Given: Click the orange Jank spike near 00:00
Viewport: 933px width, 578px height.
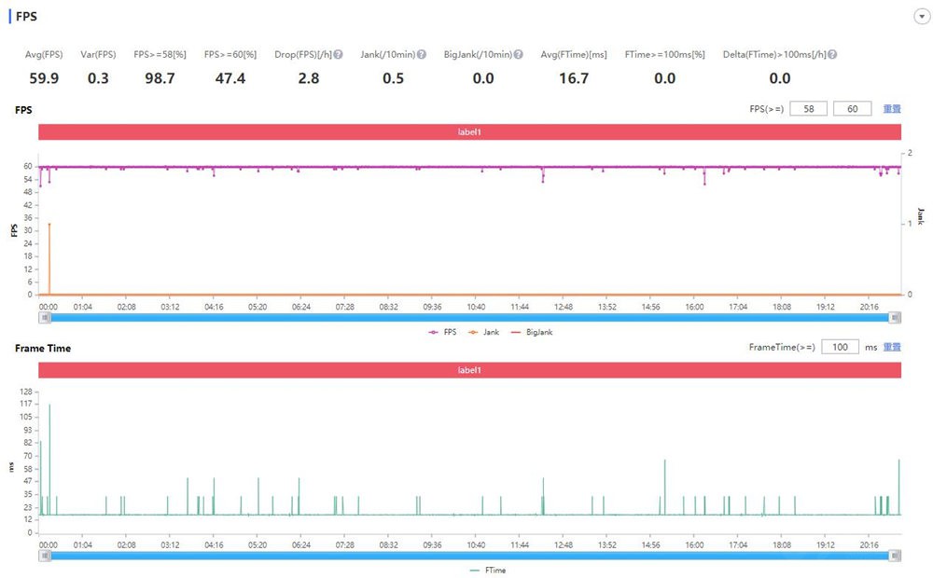Looking at the screenshot, I should (49, 258).
